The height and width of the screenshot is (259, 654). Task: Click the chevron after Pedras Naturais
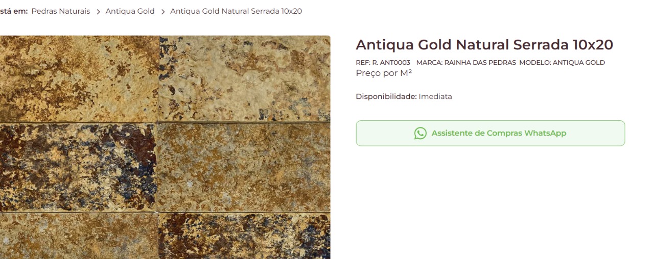click(x=98, y=11)
